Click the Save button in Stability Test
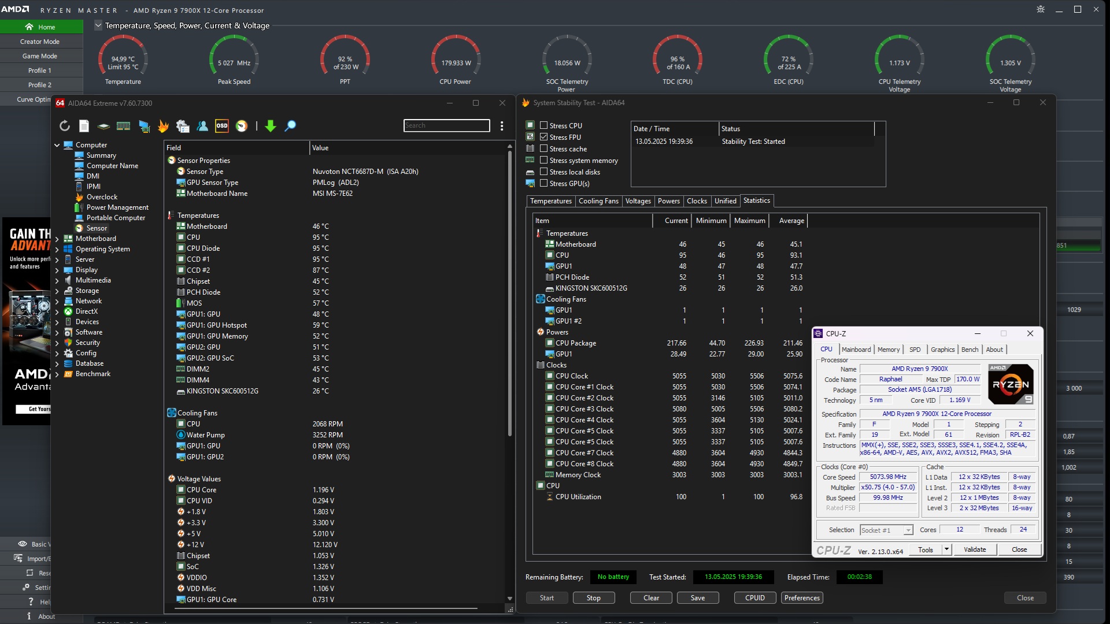Image resolution: width=1110 pixels, height=624 pixels. point(698,598)
